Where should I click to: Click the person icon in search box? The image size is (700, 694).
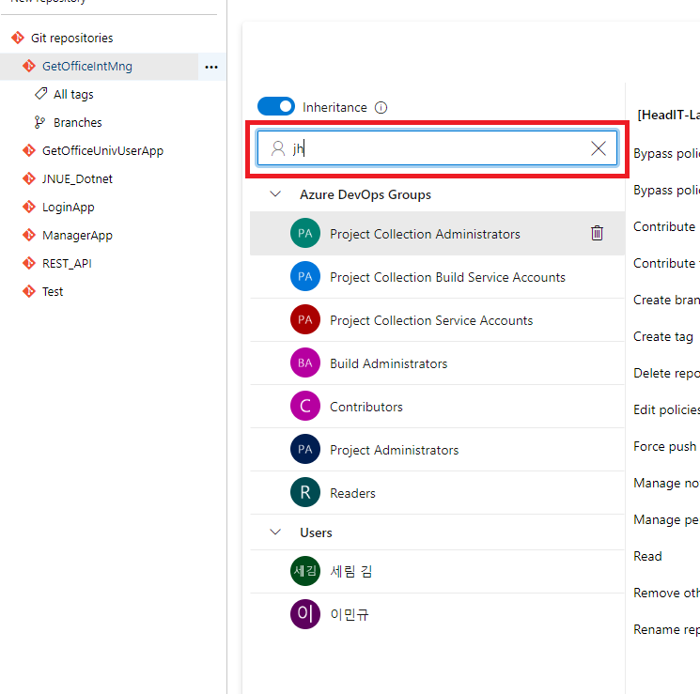pos(278,148)
